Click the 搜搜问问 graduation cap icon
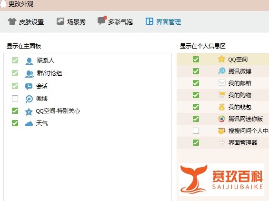 click(x=221, y=131)
